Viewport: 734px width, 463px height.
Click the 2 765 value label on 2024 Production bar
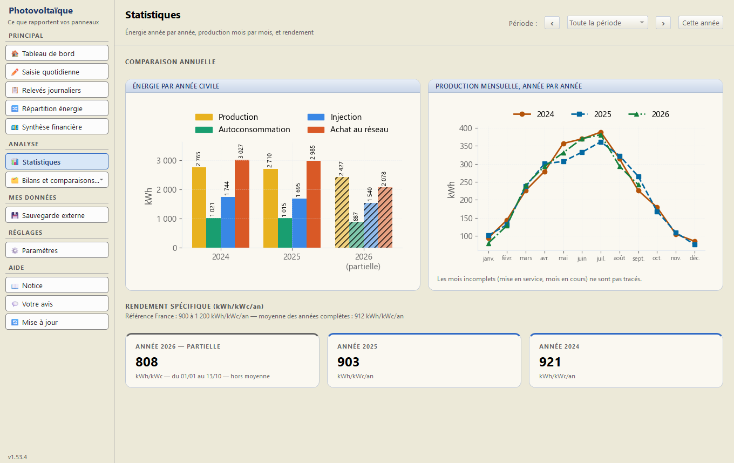199,159
